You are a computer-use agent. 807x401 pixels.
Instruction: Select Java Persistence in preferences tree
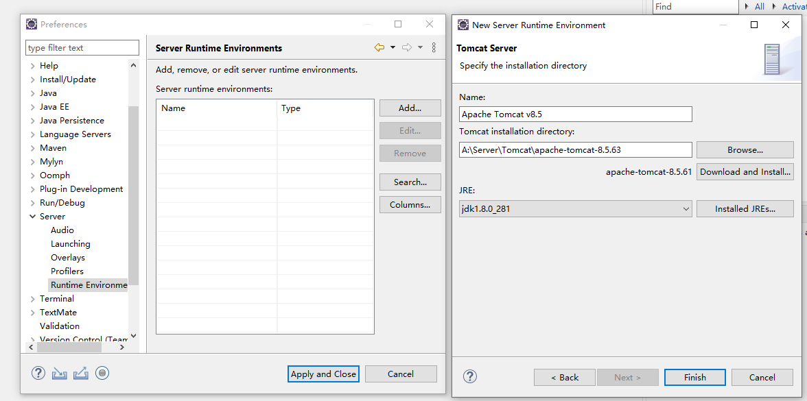[72, 121]
